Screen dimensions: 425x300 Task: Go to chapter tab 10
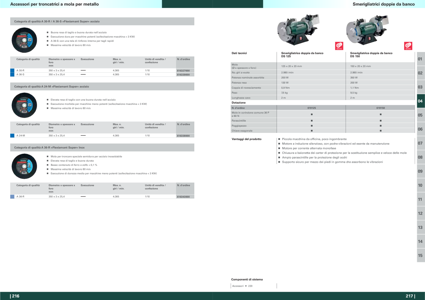click(421, 185)
